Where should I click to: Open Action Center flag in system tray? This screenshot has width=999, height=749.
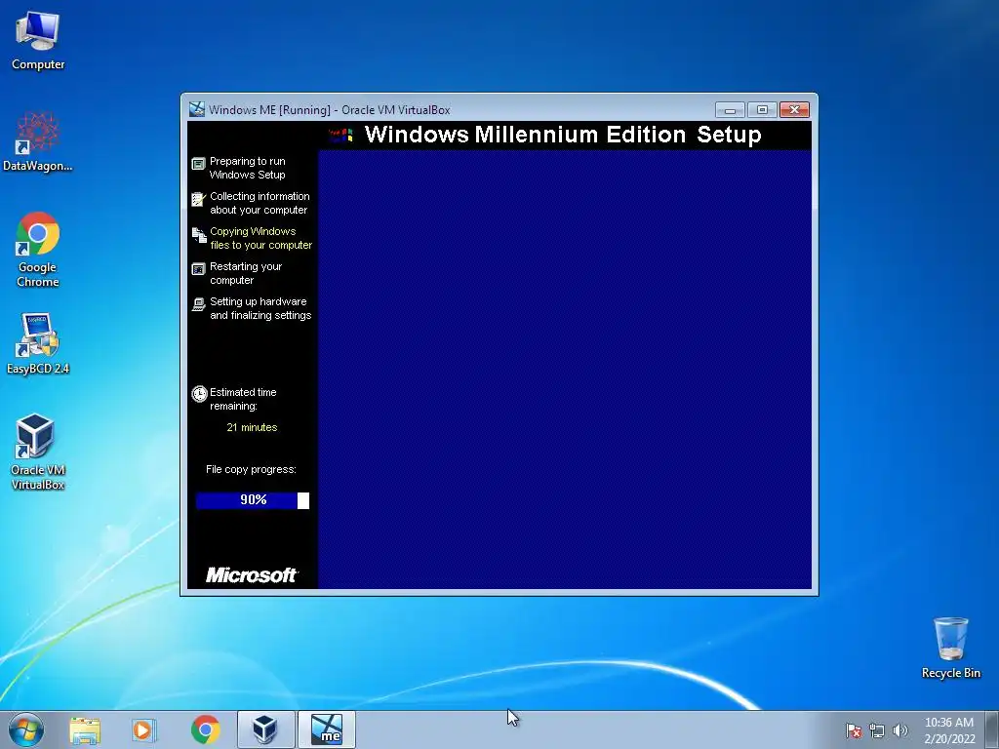[x=854, y=730]
